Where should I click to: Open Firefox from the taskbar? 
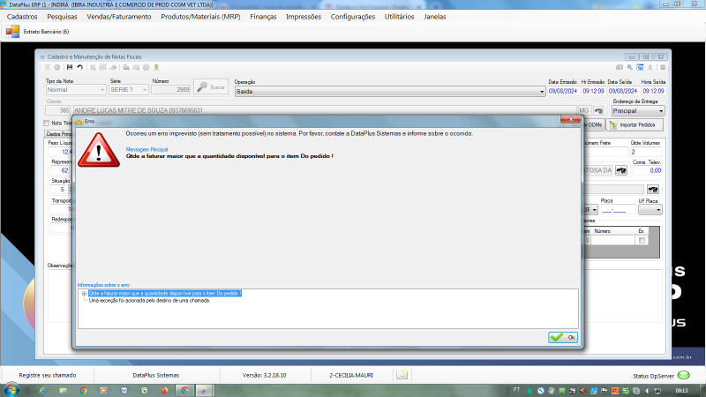click(x=164, y=390)
